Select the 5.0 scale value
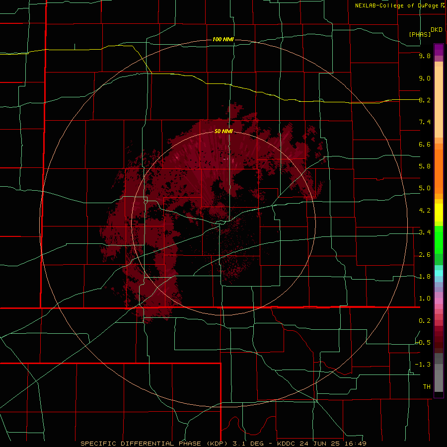The height and width of the screenshot is (447, 447). (x=425, y=188)
